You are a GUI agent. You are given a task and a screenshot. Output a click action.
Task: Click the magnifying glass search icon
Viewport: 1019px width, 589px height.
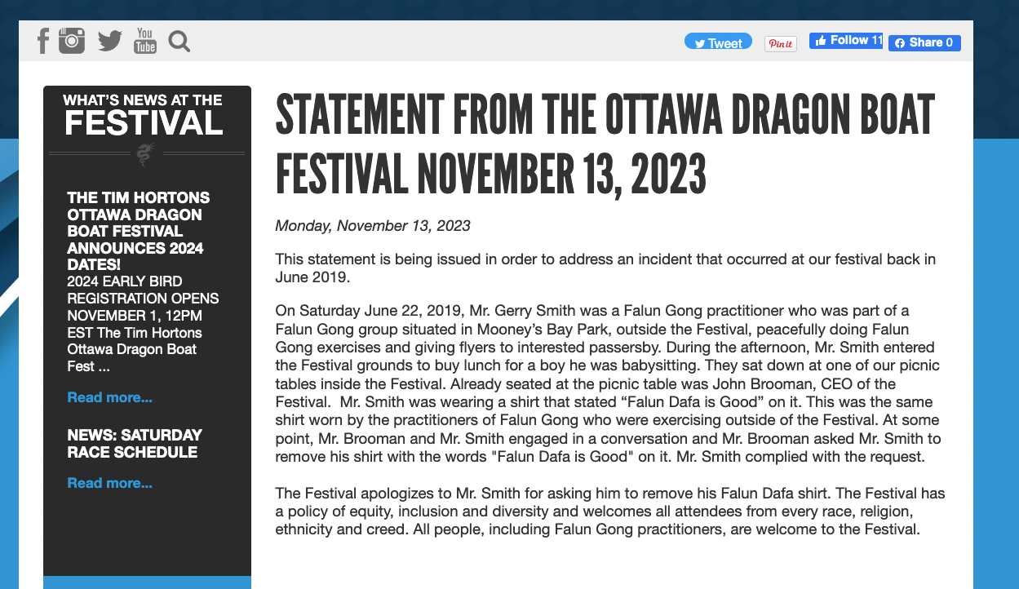tap(179, 41)
